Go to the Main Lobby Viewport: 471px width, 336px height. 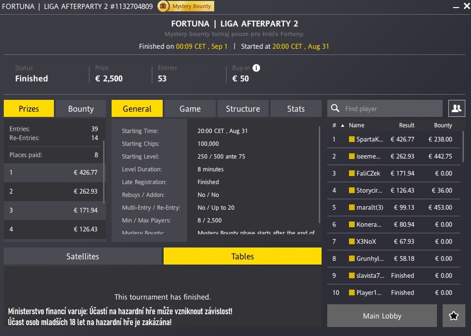[382, 316]
